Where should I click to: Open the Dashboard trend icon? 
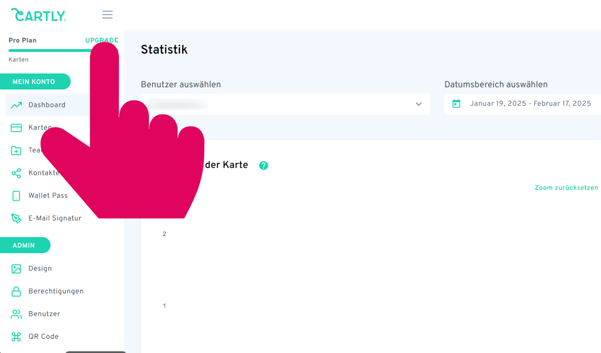16,105
